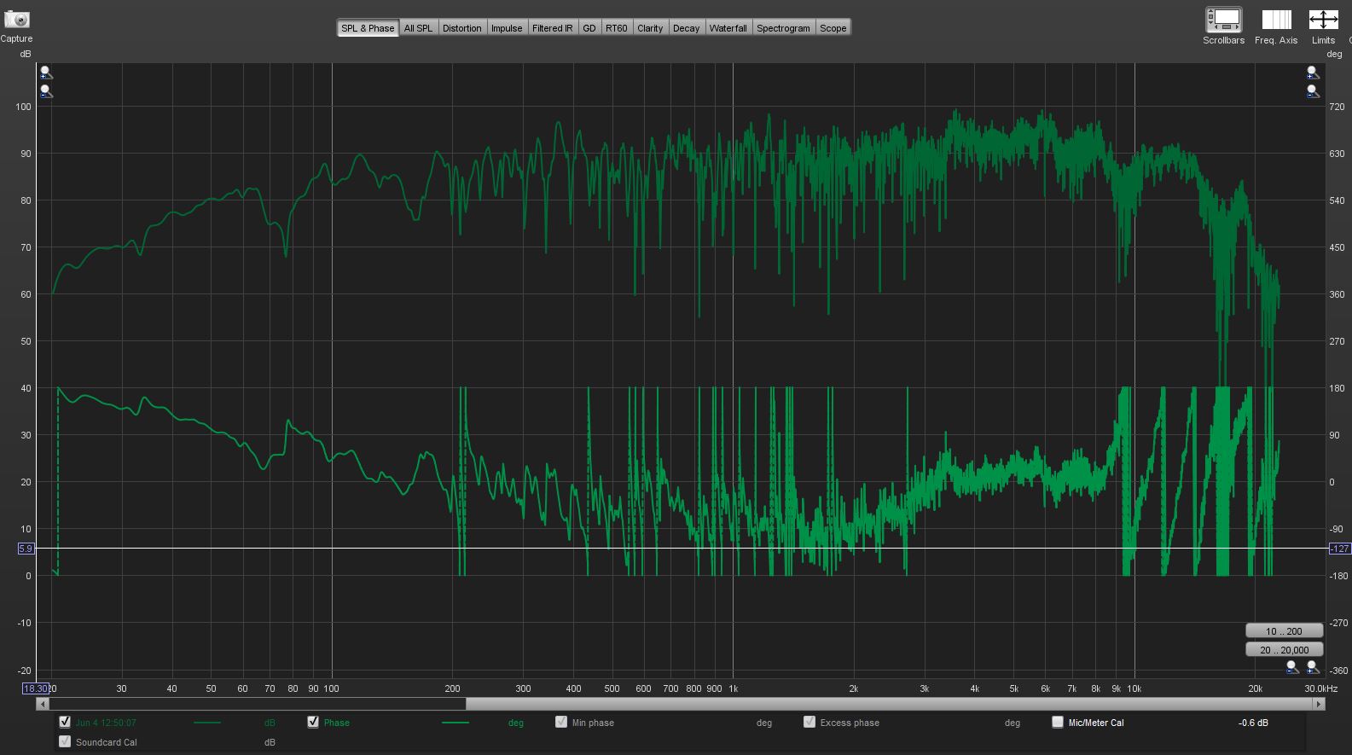
Task: Open the Impulse tab
Action: (507, 28)
